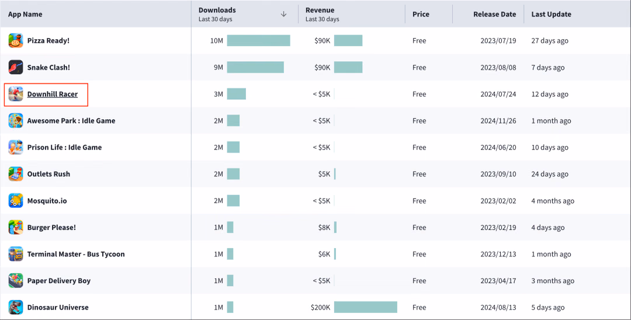Open the Dinosaur Universe app name
Image resolution: width=631 pixels, height=320 pixels.
(x=58, y=307)
